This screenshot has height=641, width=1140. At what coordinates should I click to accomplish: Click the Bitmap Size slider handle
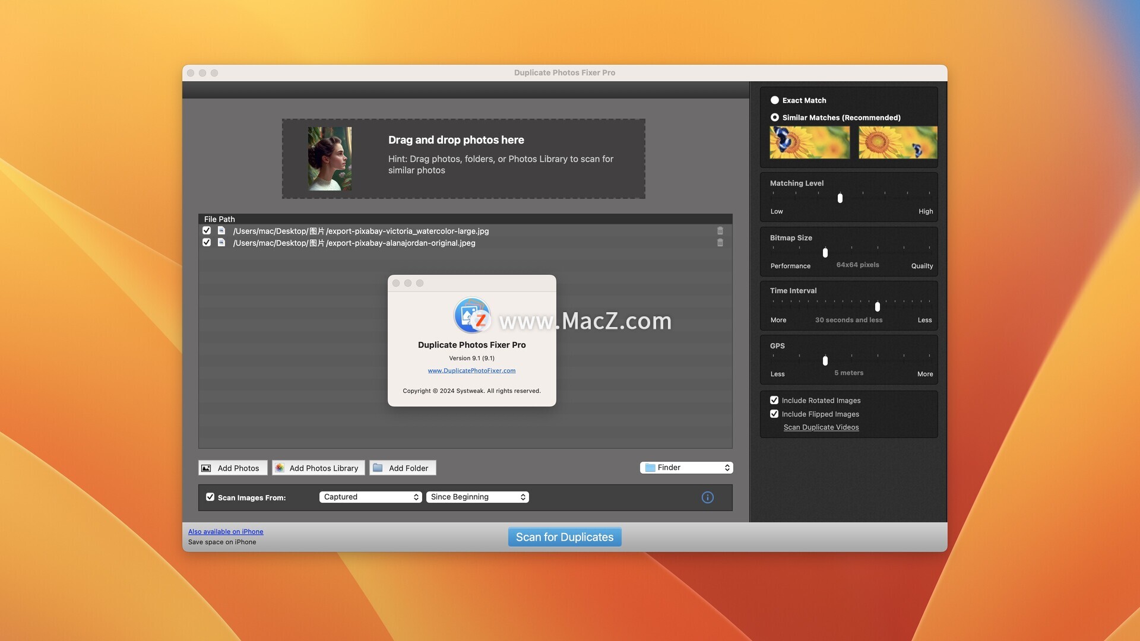[825, 253]
